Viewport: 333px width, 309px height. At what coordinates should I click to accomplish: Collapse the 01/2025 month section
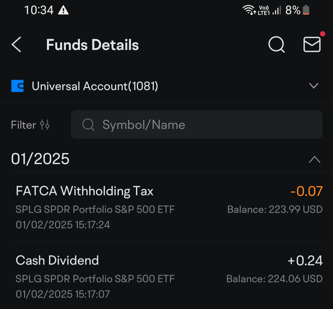click(x=314, y=159)
